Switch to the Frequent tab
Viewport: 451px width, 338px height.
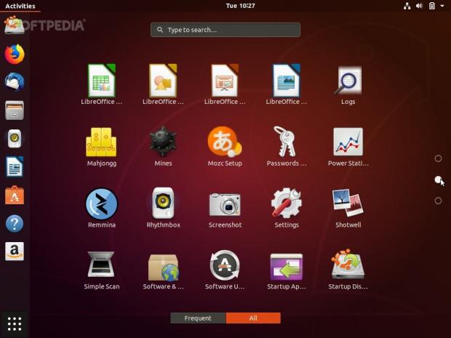(198, 318)
